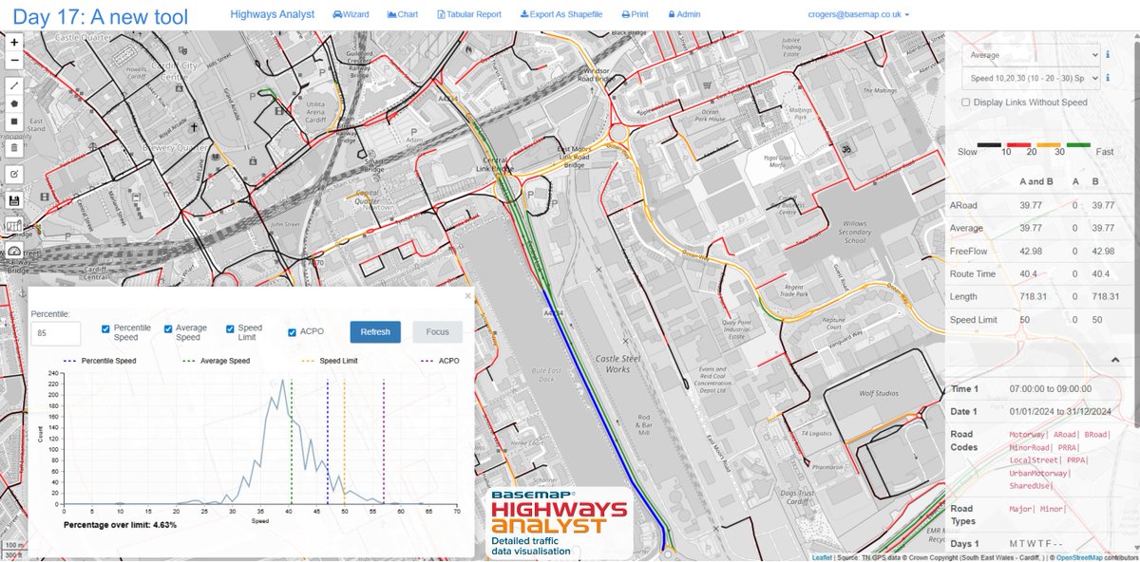Toggle the Average Speed checkbox

168,329
